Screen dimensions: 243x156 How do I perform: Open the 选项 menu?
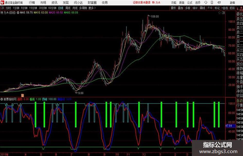click(197, 3)
